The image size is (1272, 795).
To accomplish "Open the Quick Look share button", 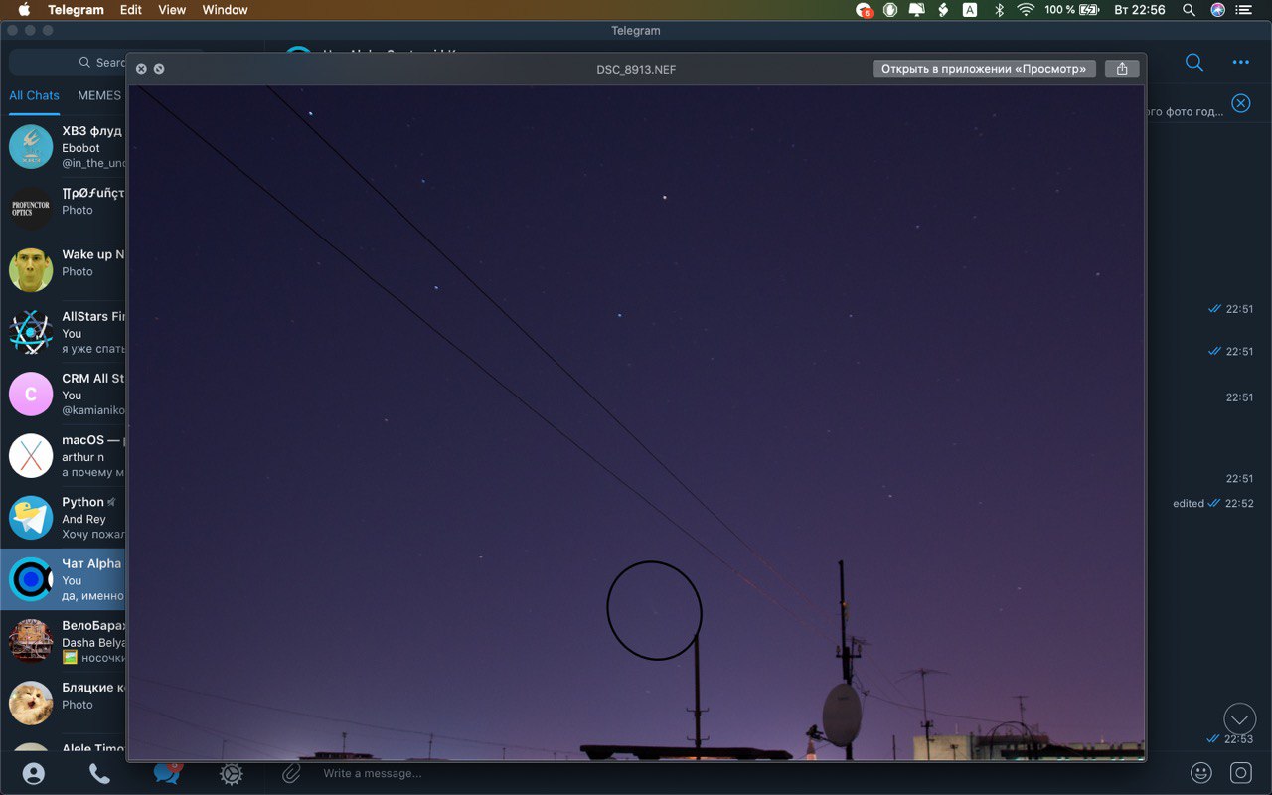I will click(1122, 69).
